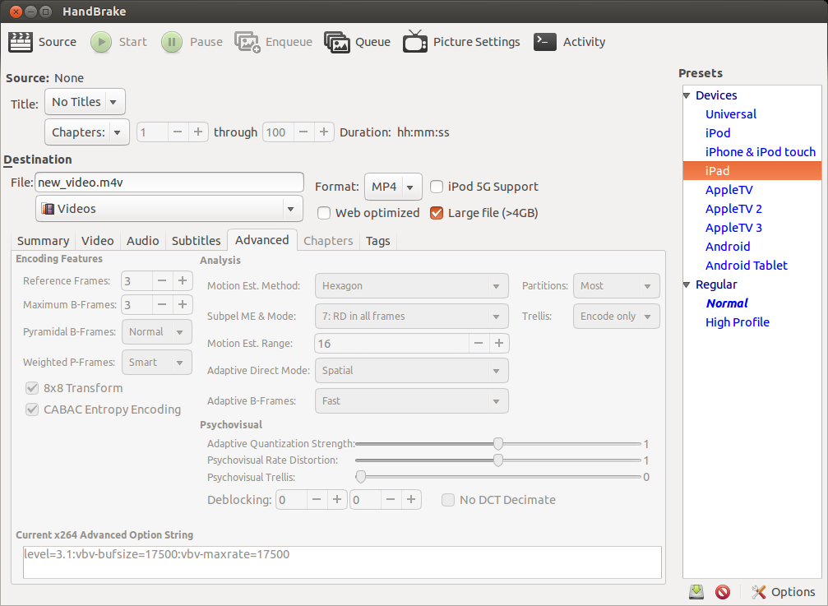Open the Videos destination folder dropdown
This screenshot has height=606, width=828.
click(x=169, y=209)
